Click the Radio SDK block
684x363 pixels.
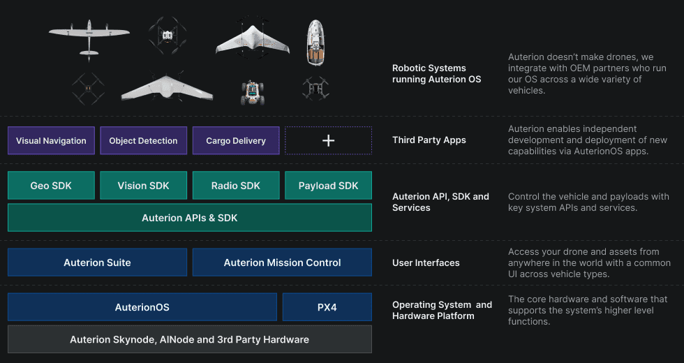236,186
